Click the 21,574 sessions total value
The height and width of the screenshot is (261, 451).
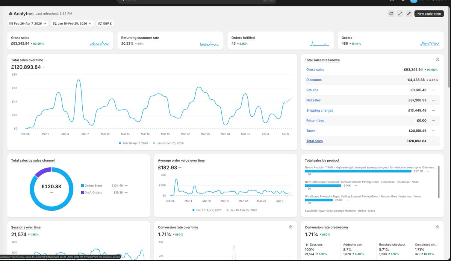19,234
